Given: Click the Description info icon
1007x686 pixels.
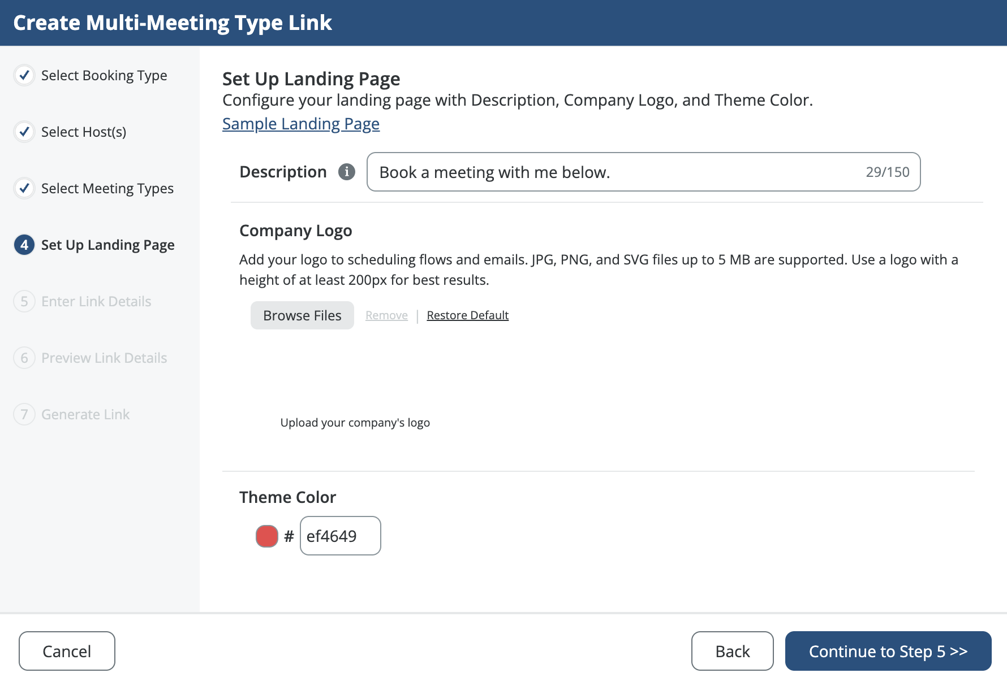Looking at the screenshot, I should coord(347,172).
